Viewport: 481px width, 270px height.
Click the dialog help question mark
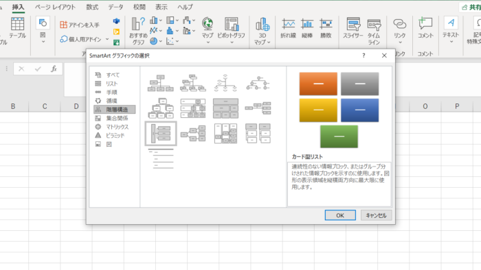pos(363,56)
